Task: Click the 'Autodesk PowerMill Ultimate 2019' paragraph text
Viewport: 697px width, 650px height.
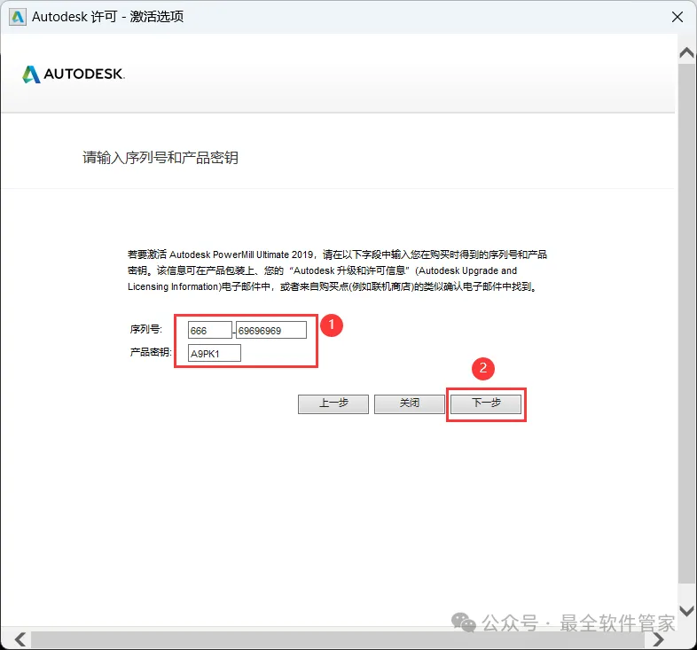Action: 337,270
